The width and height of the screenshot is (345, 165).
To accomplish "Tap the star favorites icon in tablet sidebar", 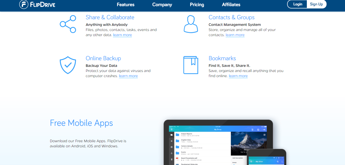I will (172, 141).
